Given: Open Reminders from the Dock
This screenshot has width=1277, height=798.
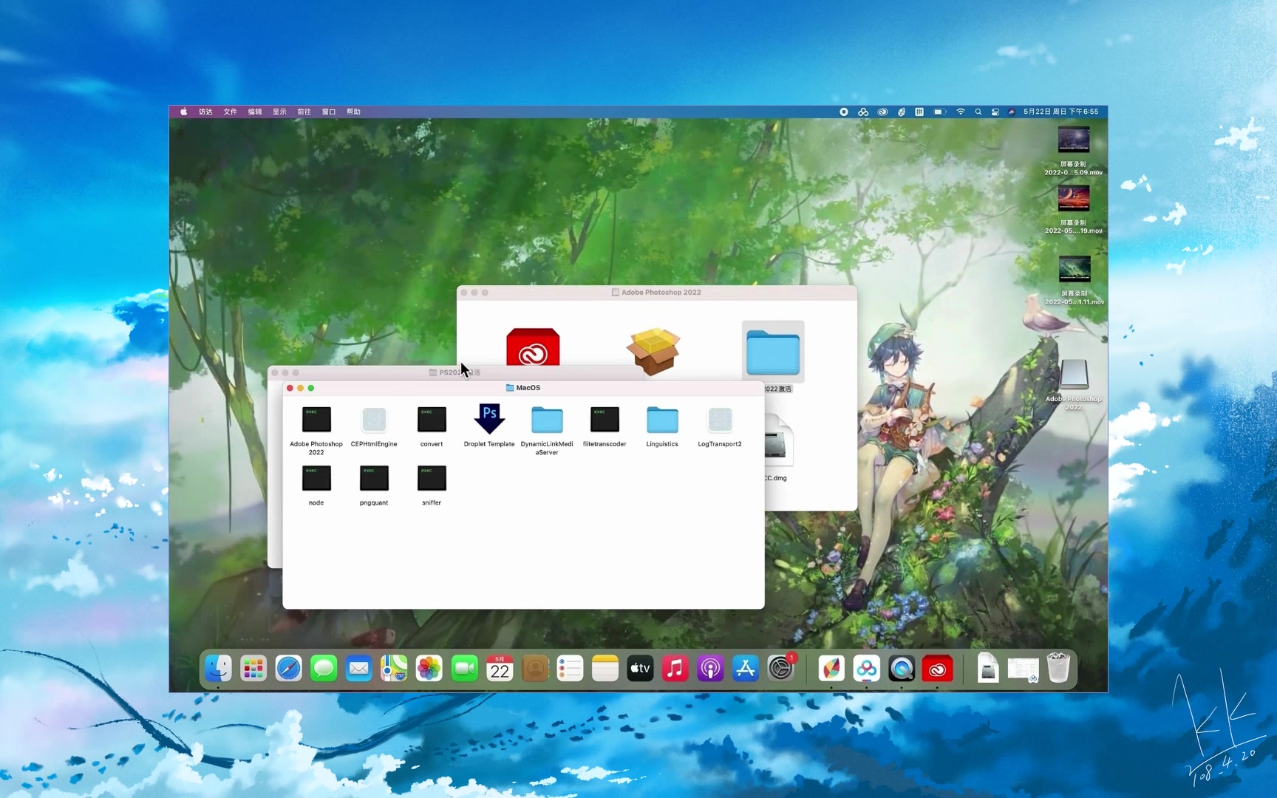Looking at the screenshot, I should (570, 669).
